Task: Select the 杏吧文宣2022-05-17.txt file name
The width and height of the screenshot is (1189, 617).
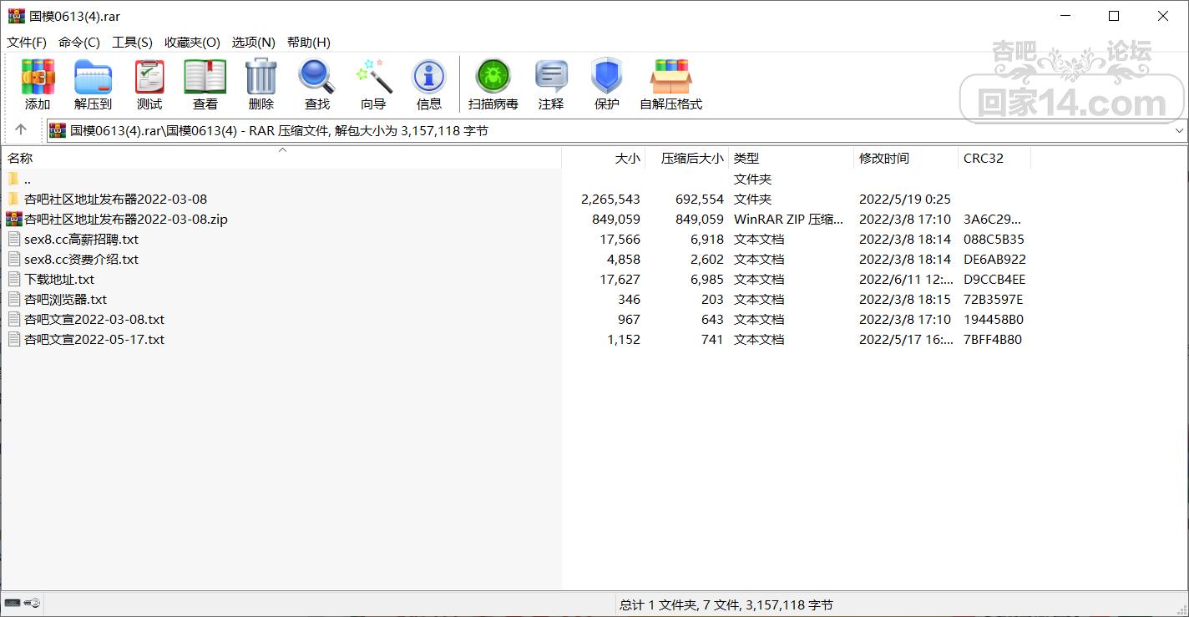Action: pos(94,339)
